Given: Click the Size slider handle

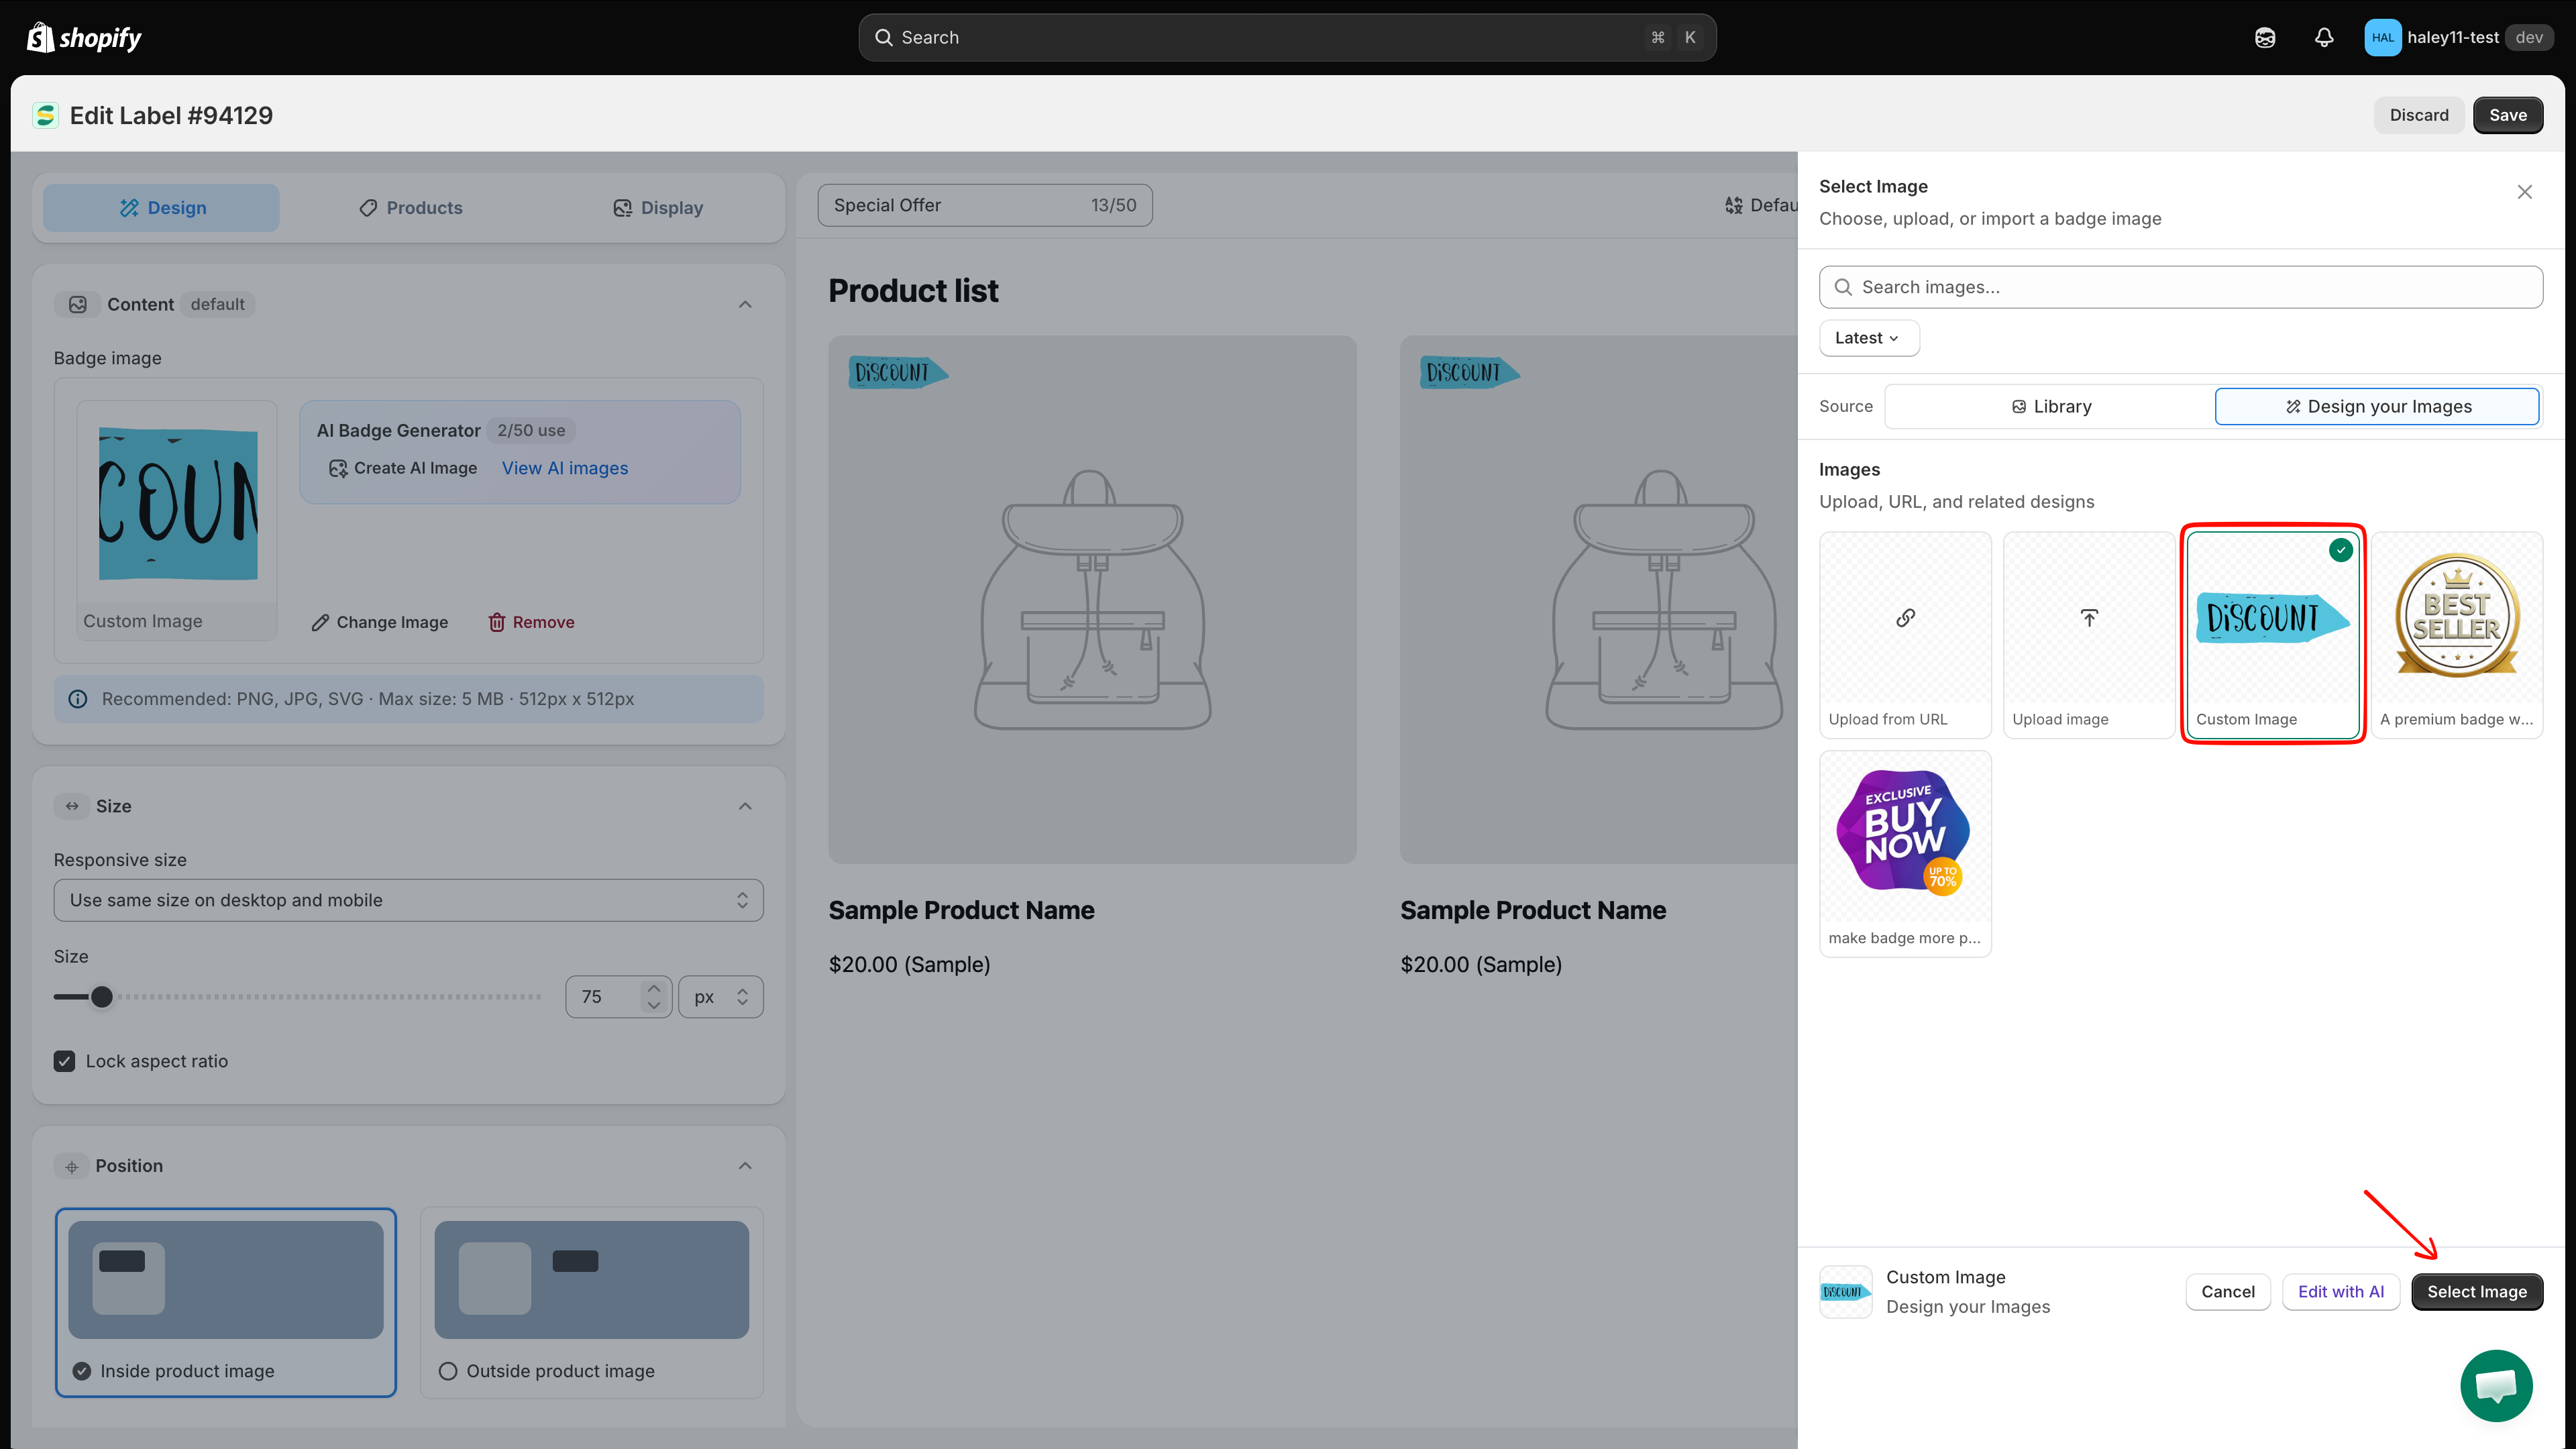Looking at the screenshot, I should click(x=101, y=997).
